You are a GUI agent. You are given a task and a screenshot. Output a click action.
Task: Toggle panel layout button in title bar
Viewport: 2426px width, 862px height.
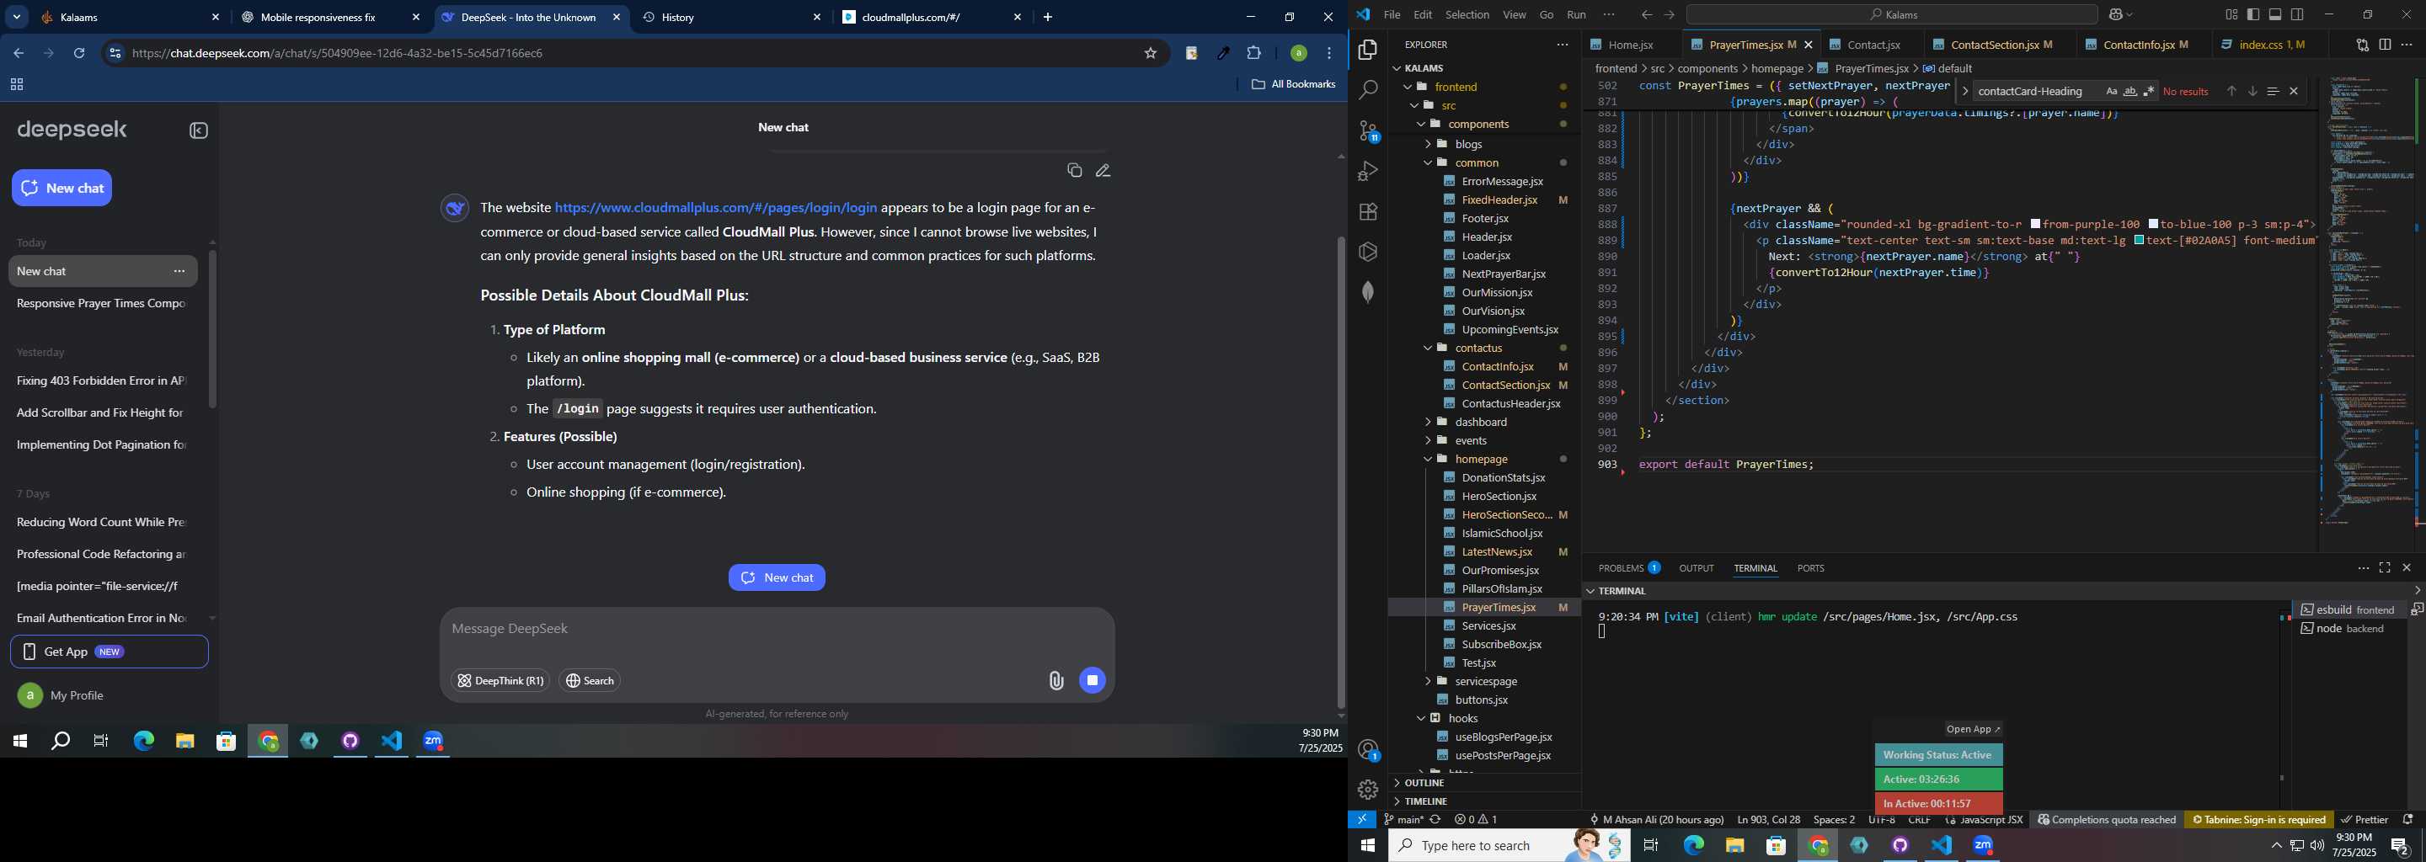pyautogui.click(x=2275, y=15)
